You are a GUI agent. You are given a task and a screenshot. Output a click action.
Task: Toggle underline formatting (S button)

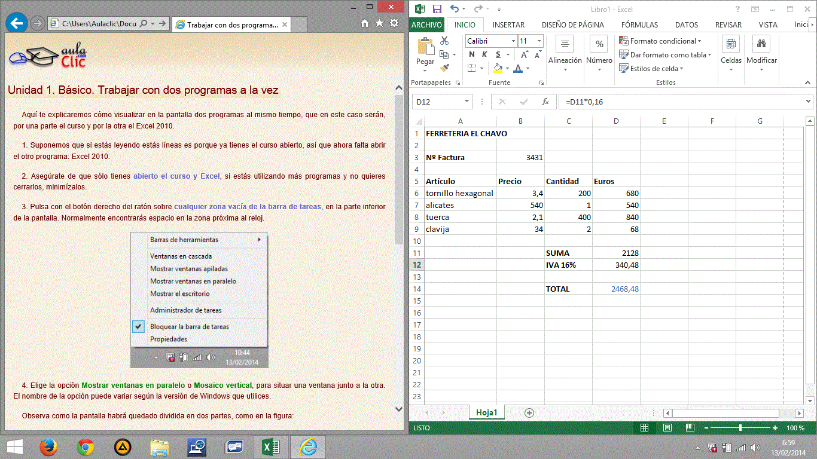point(498,54)
